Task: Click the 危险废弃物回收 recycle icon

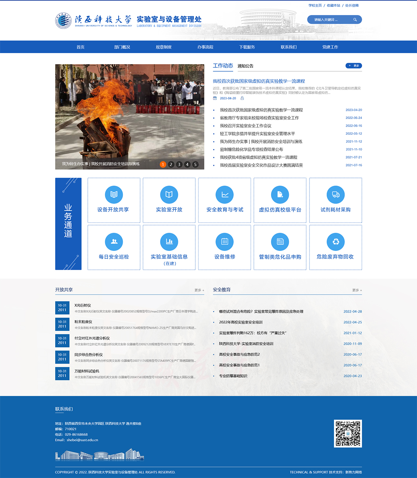Action: [335, 242]
